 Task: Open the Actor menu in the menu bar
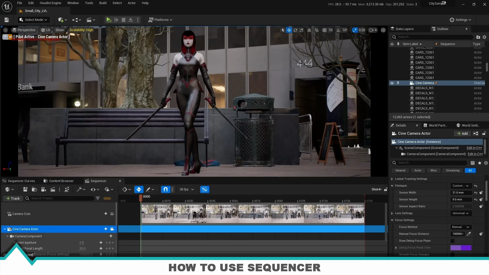(131, 3)
